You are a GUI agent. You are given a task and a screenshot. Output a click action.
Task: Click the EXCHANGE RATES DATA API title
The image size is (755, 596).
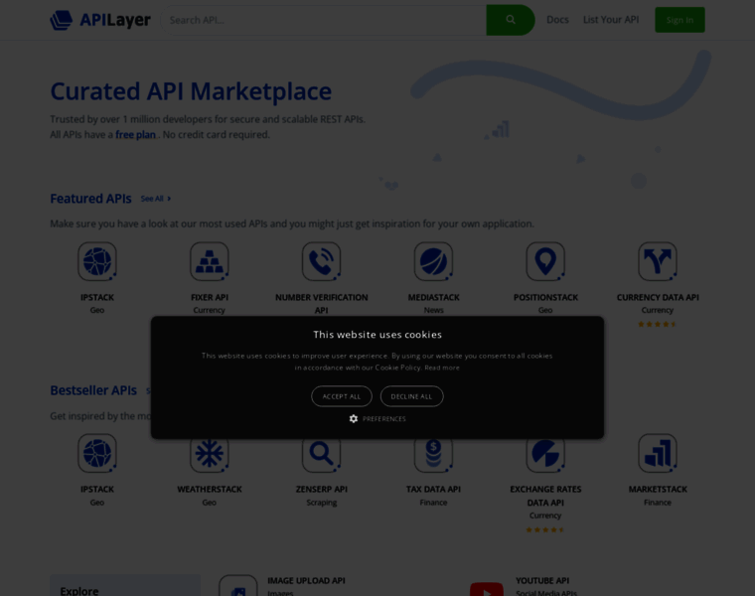coord(545,496)
